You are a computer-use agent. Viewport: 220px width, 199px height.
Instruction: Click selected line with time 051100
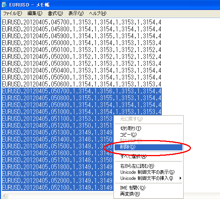(57, 119)
